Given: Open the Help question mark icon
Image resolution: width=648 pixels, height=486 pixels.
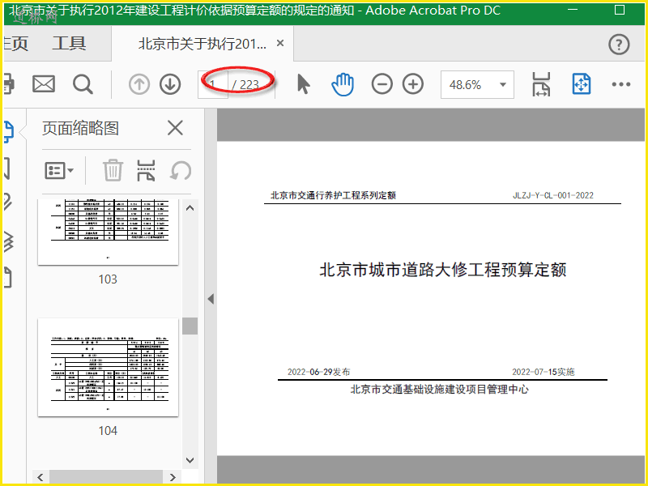Looking at the screenshot, I should point(619,45).
